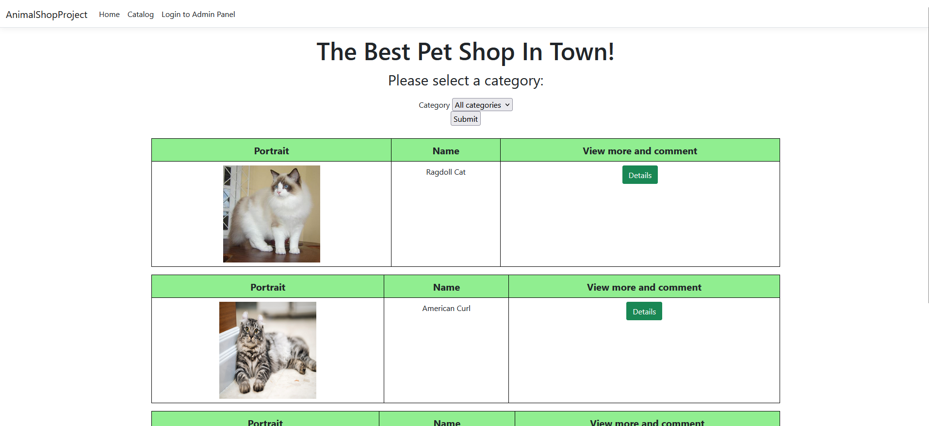Click the AnimalShopProject brand link
Viewport: 929px width, 426px height.
(x=46, y=14)
